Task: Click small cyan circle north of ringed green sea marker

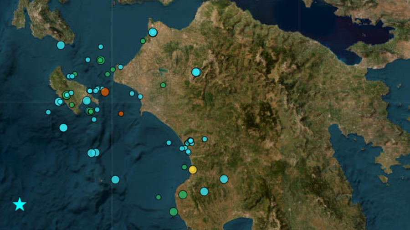Action: [101, 47]
